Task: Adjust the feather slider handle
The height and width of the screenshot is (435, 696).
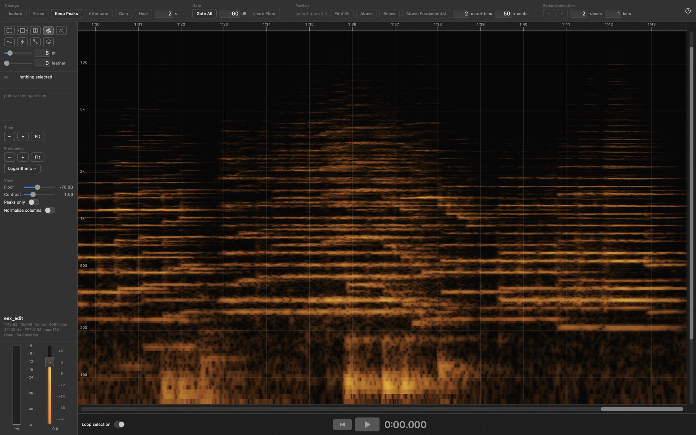Action: point(7,63)
